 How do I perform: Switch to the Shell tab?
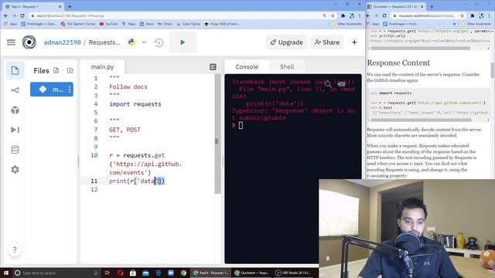pos(287,67)
